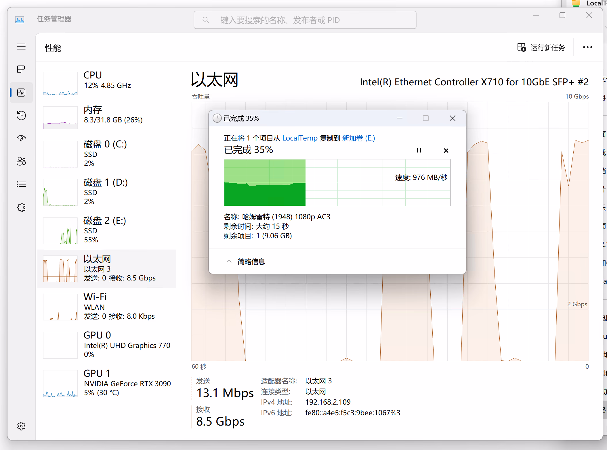
Task: Open the Services puzzle icon
Action: tap(21, 207)
